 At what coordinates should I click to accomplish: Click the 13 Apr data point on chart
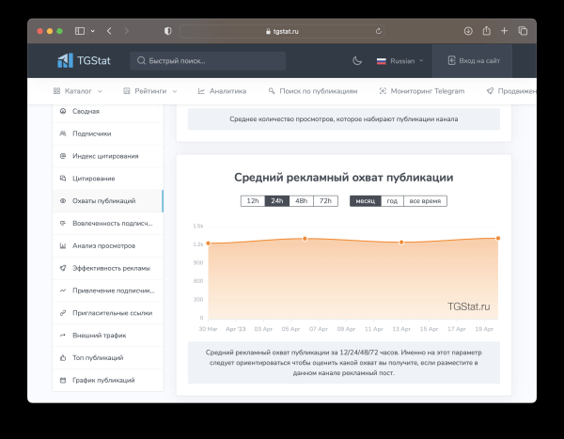click(401, 243)
